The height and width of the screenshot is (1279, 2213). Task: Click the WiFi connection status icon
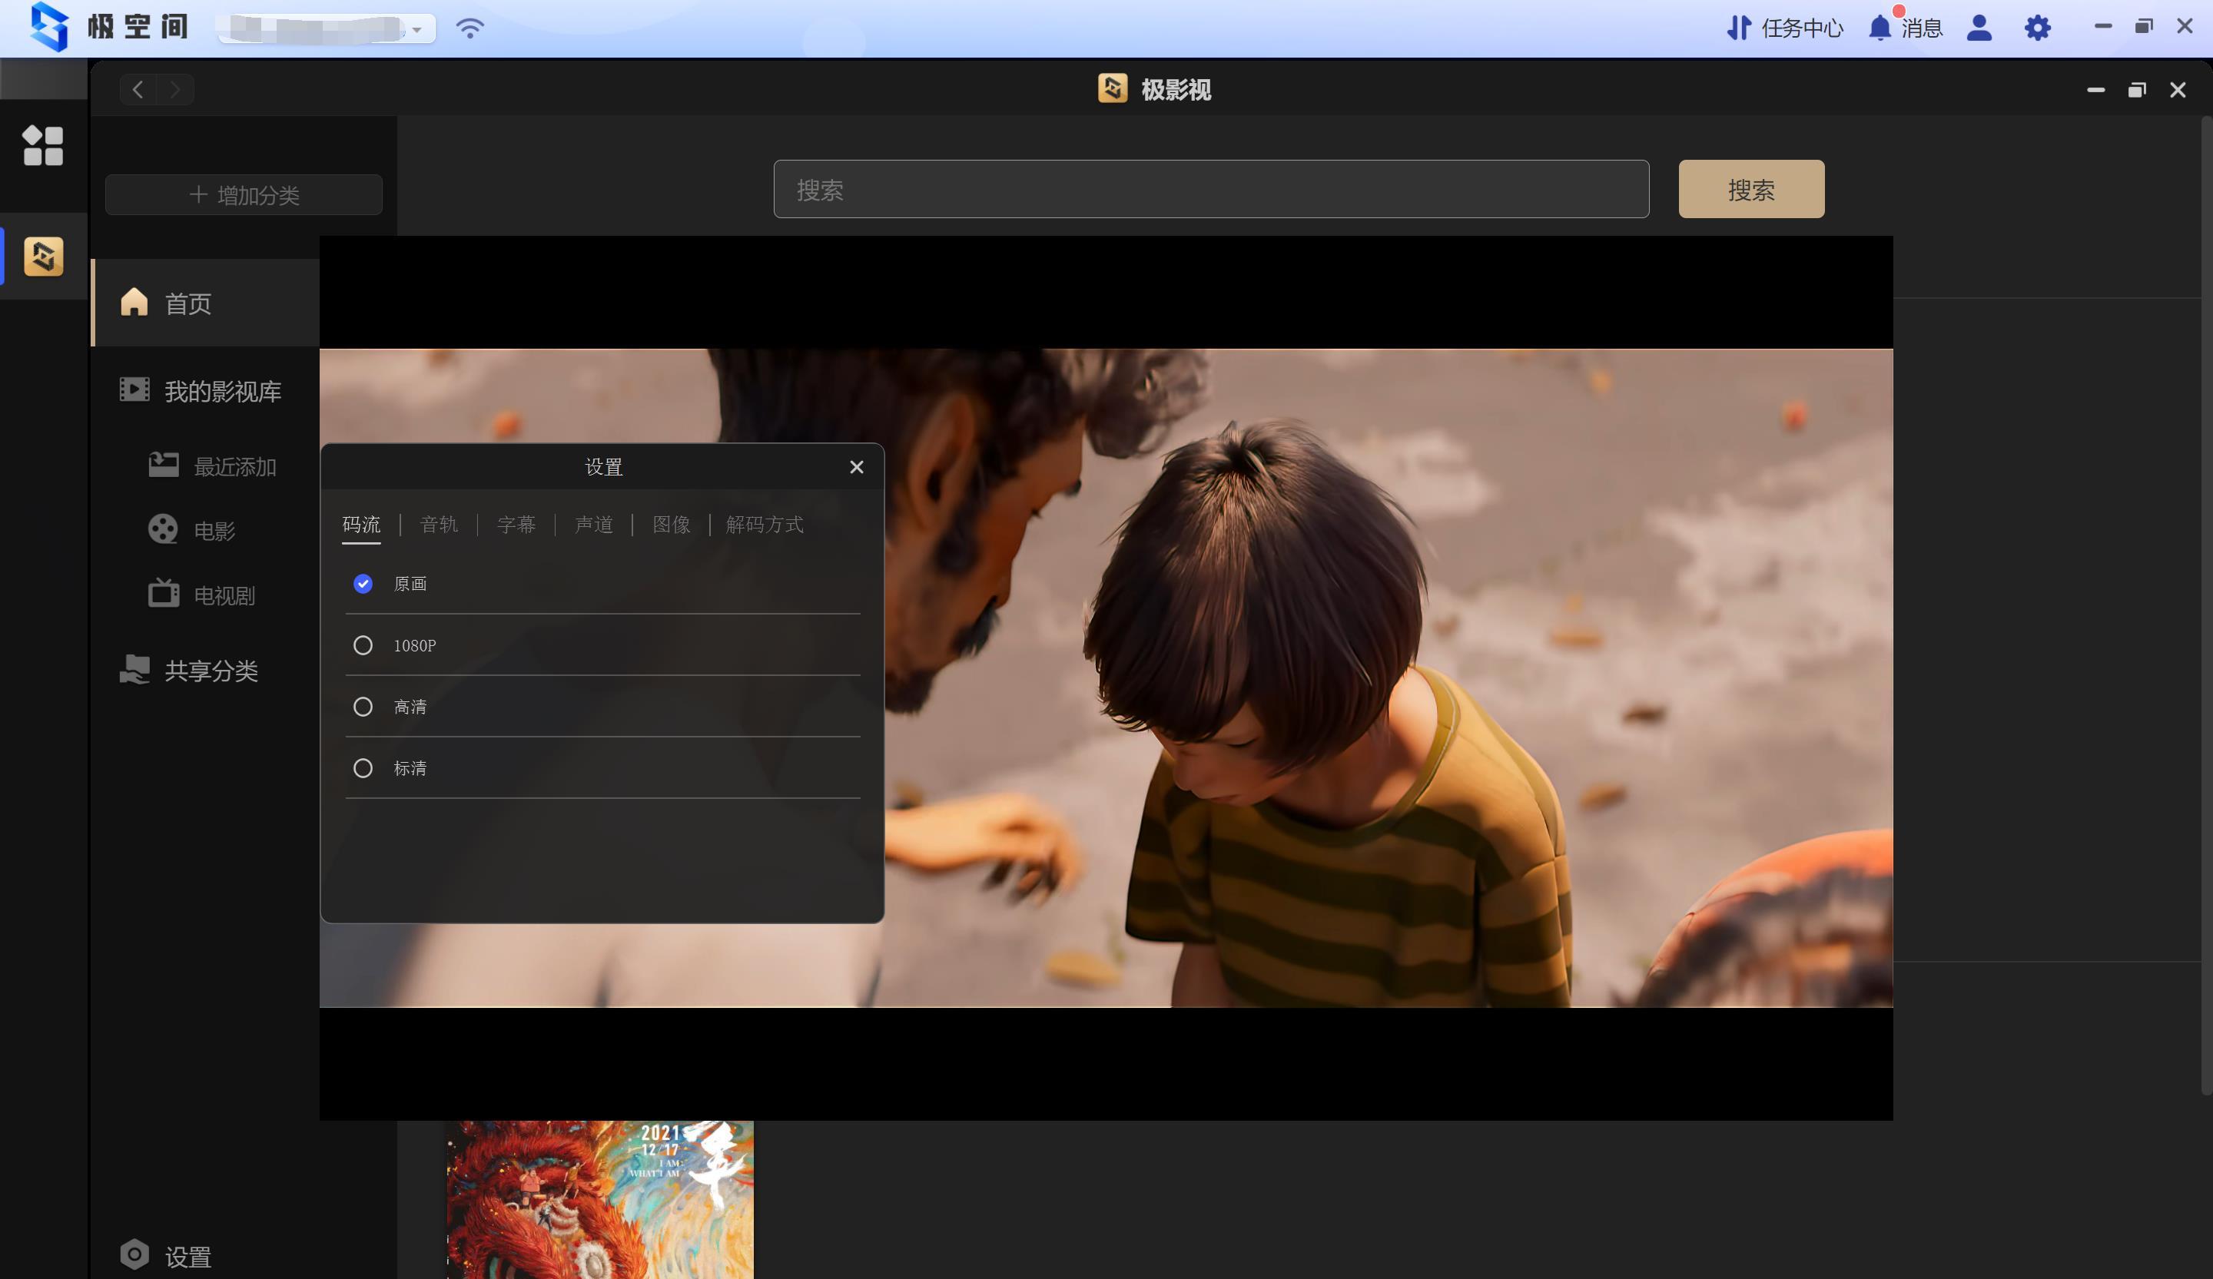tap(469, 28)
